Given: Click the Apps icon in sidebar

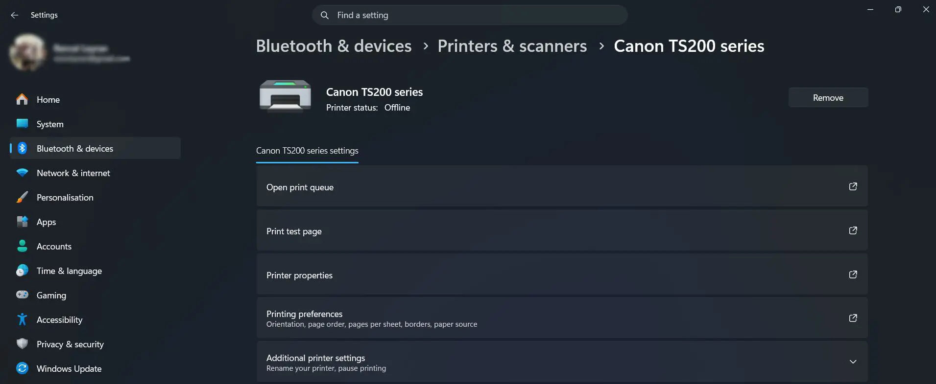Looking at the screenshot, I should (22, 222).
